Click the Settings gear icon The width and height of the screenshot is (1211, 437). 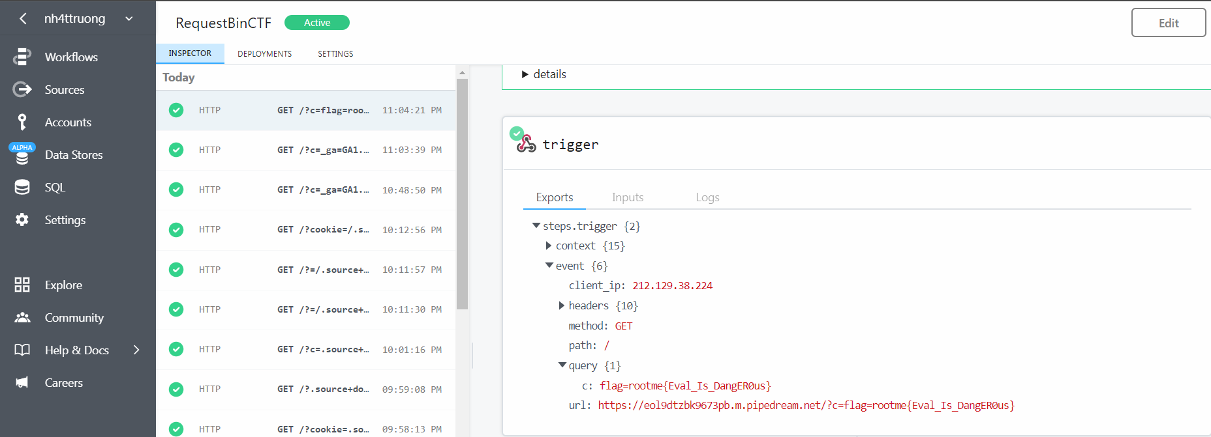[22, 219]
